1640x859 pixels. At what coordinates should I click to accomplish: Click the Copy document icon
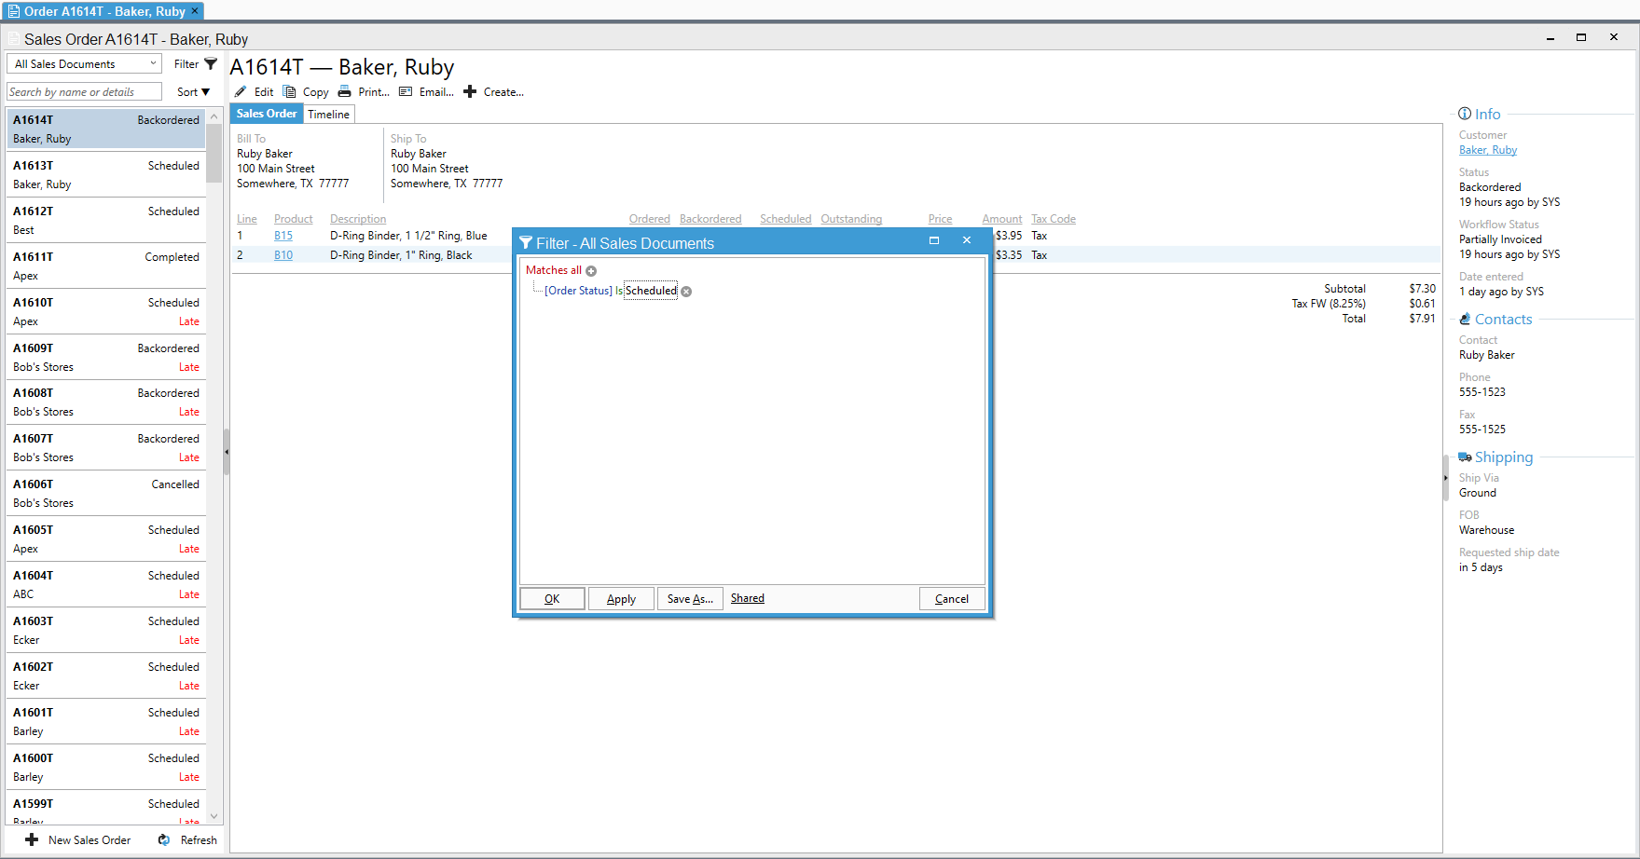(x=290, y=91)
